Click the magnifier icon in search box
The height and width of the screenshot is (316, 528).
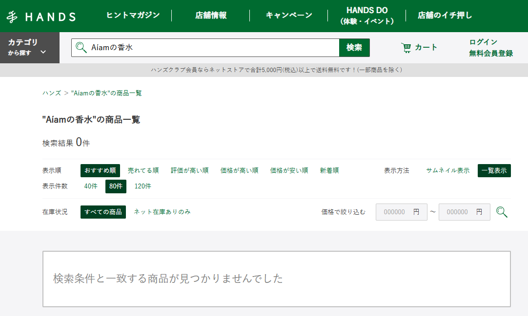(x=81, y=47)
